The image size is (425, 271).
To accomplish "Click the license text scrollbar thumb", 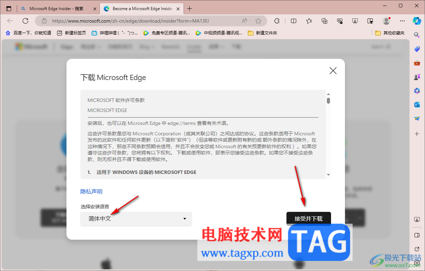I will pyautogui.click(x=328, y=101).
